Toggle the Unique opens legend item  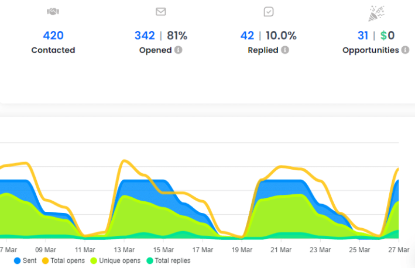pos(116,260)
